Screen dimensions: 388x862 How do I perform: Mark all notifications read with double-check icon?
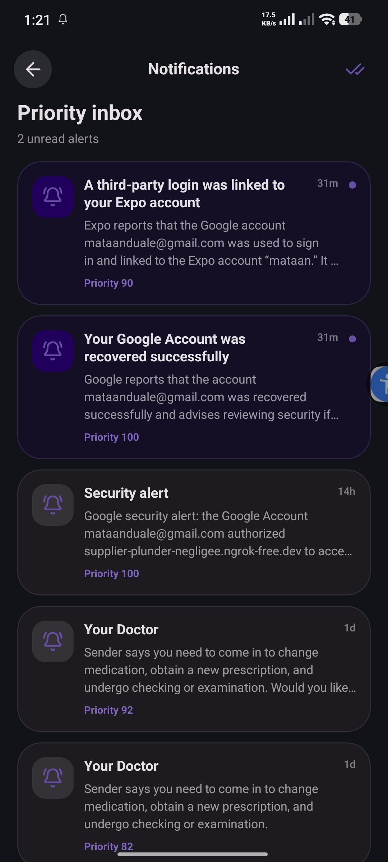355,69
